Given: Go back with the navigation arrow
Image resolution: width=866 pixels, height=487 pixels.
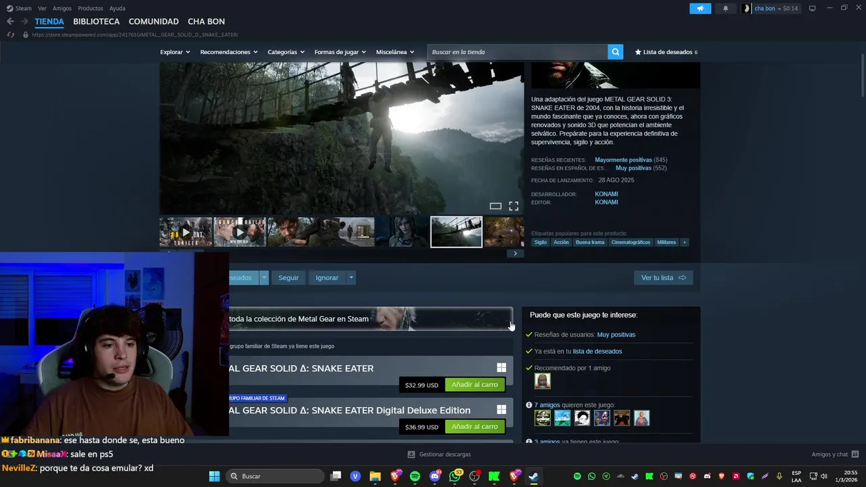Looking at the screenshot, I should (x=10, y=22).
